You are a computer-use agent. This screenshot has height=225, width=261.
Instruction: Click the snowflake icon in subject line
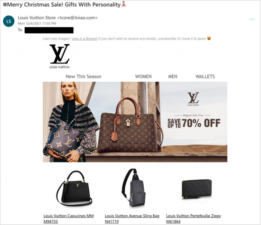point(5,5)
